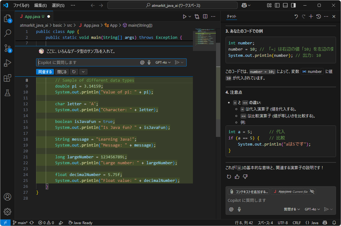The height and width of the screenshot is (226, 341).
Task: Open the Source Control view icon
Action: point(7,48)
